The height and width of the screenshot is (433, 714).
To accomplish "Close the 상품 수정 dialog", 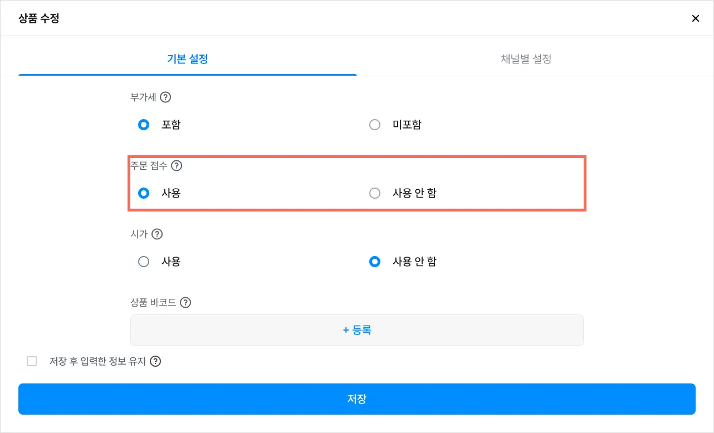I will pyautogui.click(x=695, y=18).
